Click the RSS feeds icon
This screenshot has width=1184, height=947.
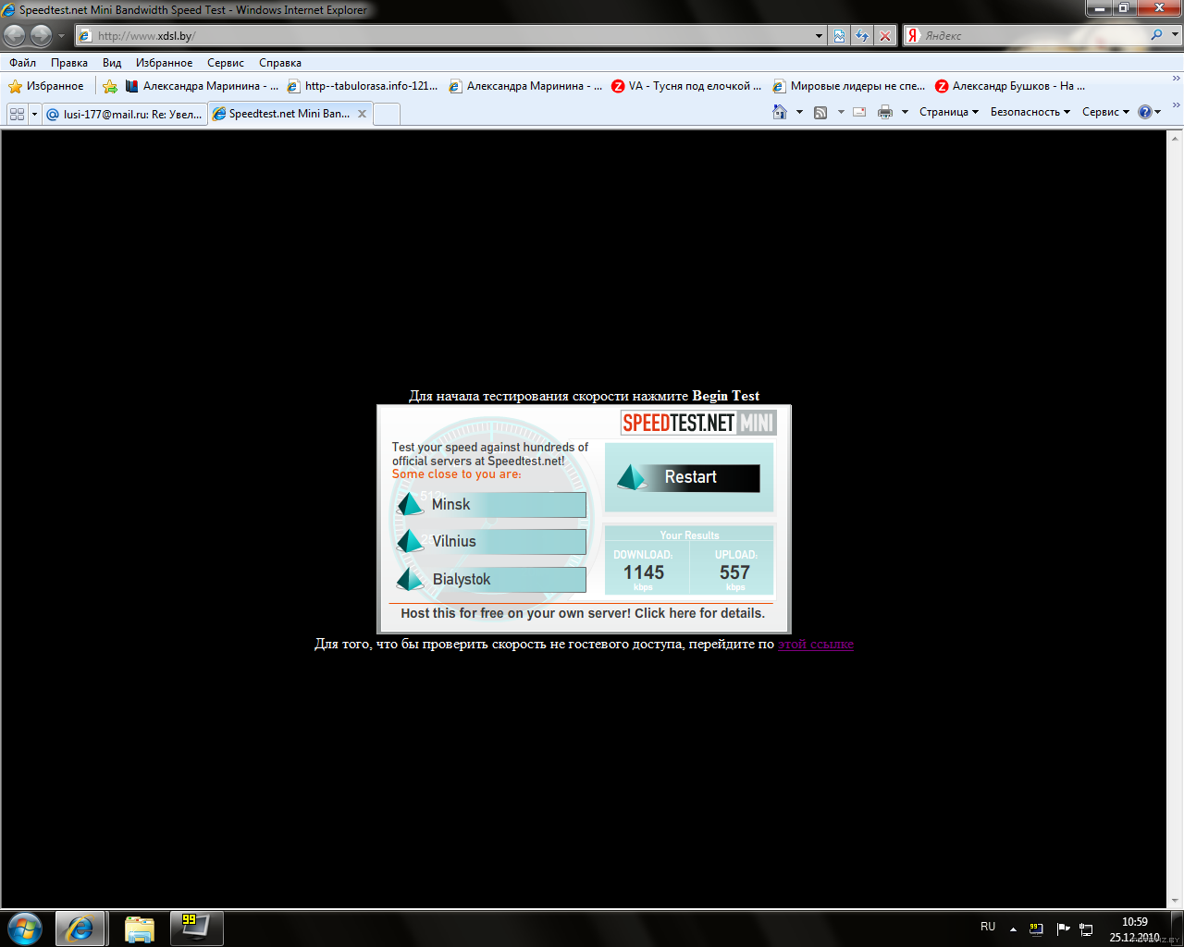(820, 112)
